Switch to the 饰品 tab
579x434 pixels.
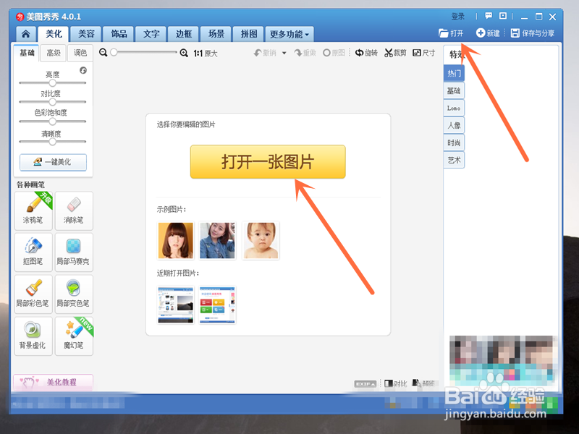[119, 34]
